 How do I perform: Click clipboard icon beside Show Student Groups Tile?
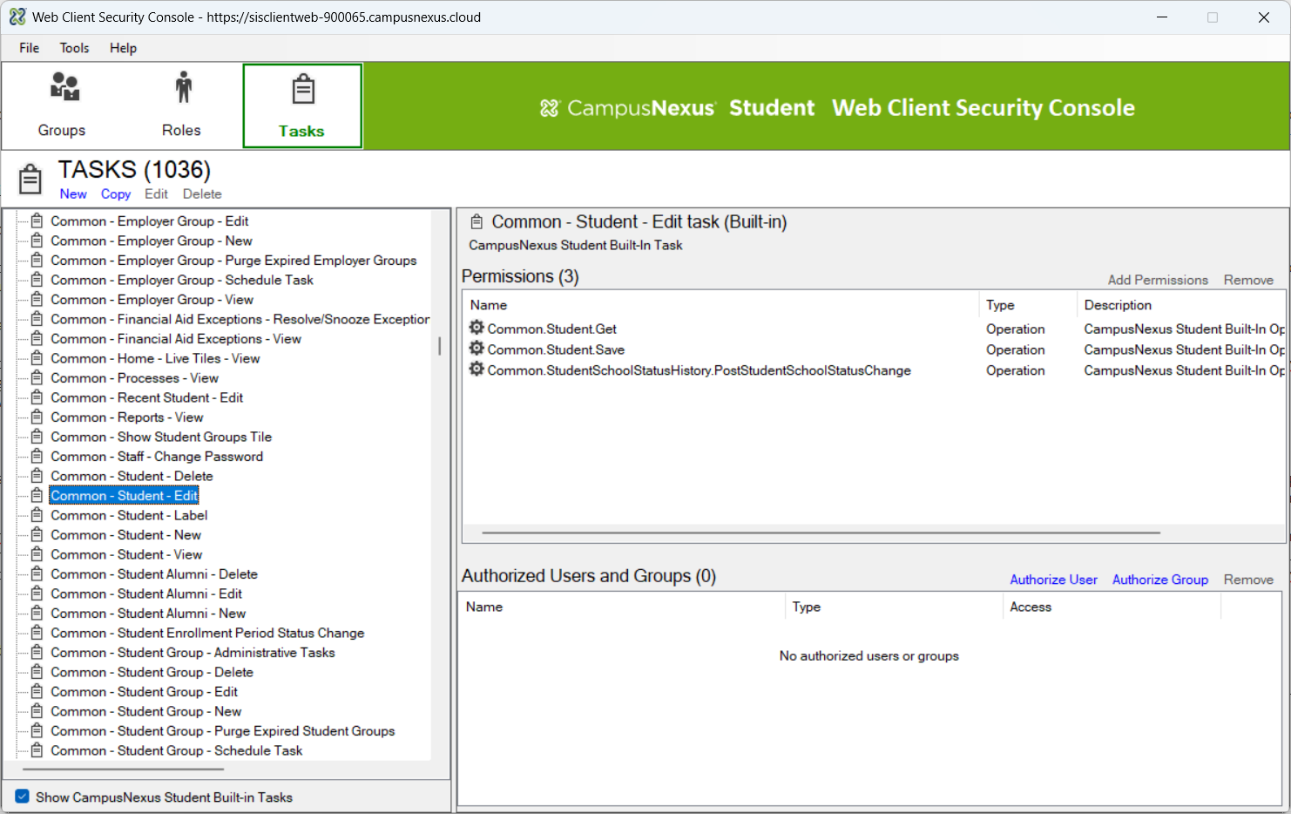click(x=37, y=437)
